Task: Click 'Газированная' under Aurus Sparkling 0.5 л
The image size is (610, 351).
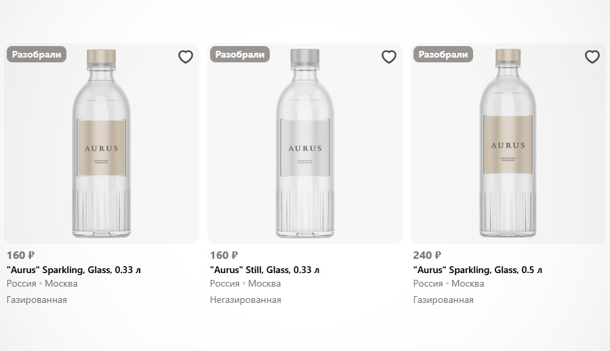Action: pyautogui.click(x=443, y=300)
